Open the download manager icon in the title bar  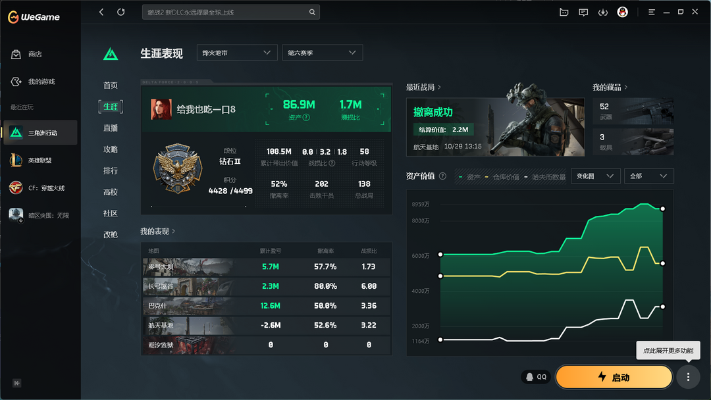point(602,11)
